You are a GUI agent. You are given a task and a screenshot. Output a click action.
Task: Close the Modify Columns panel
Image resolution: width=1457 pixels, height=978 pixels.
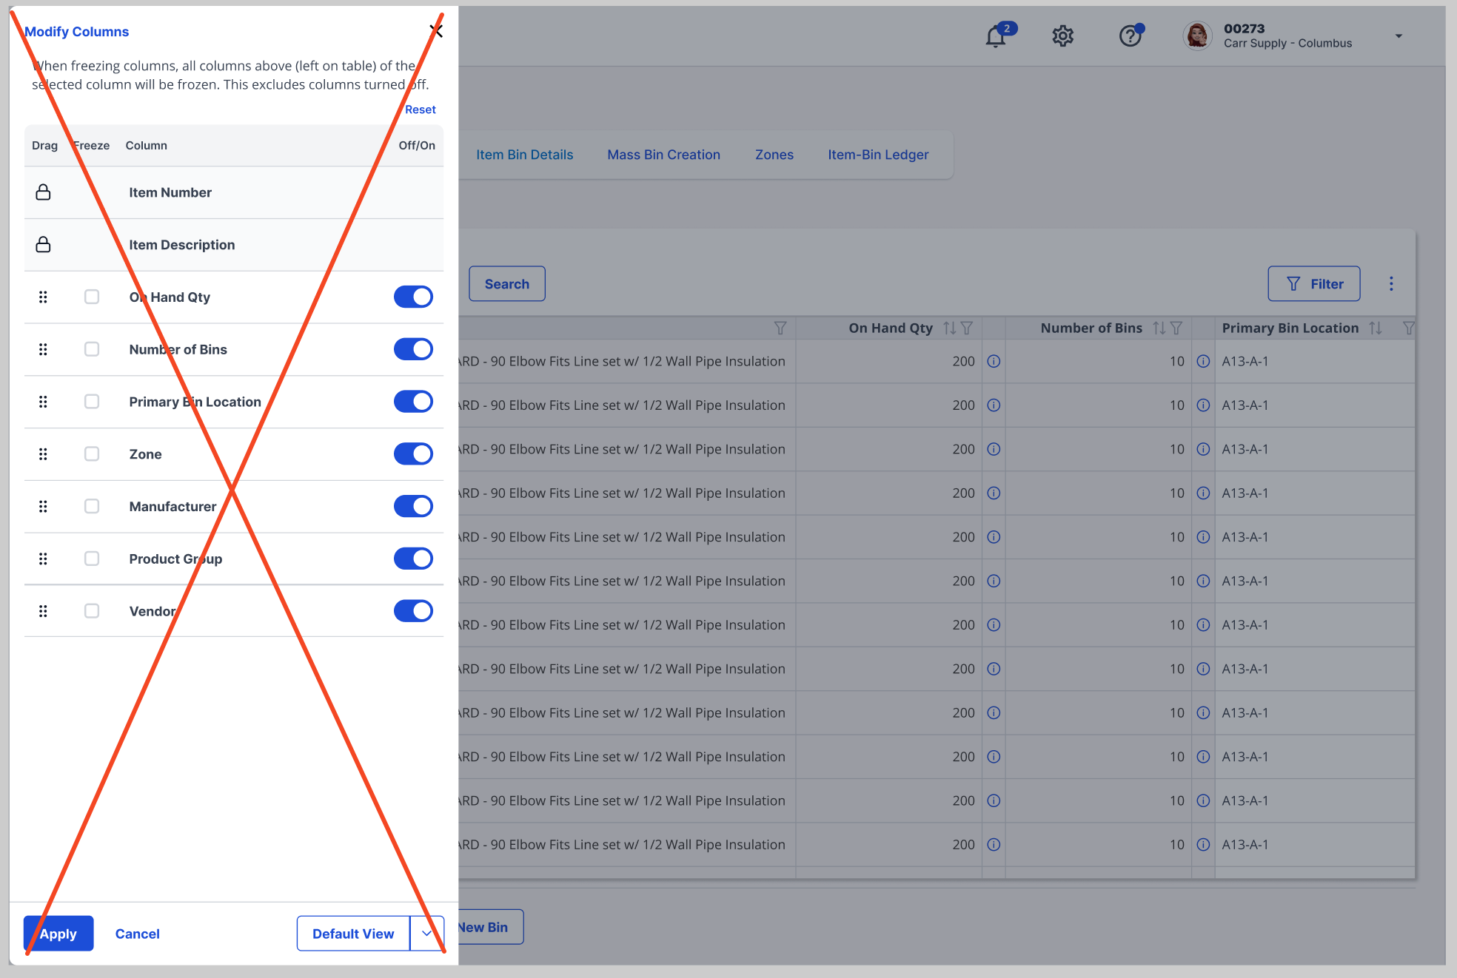tap(436, 31)
